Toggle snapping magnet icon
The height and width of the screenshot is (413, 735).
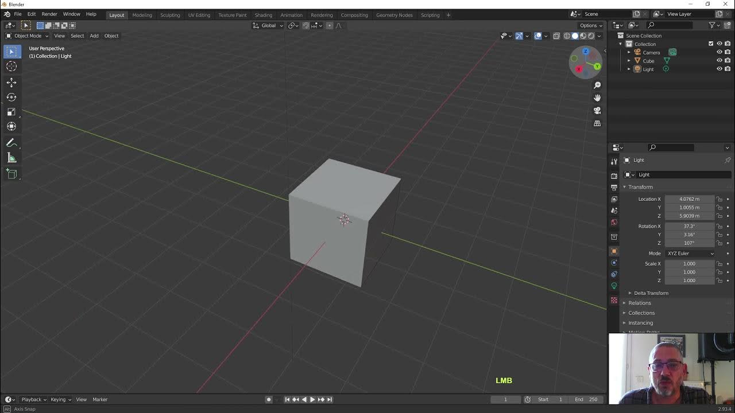tap(306, 25)
